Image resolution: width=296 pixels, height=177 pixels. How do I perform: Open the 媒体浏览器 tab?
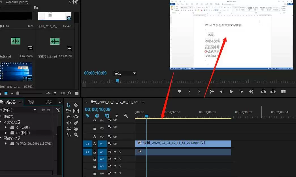[8, 102]
